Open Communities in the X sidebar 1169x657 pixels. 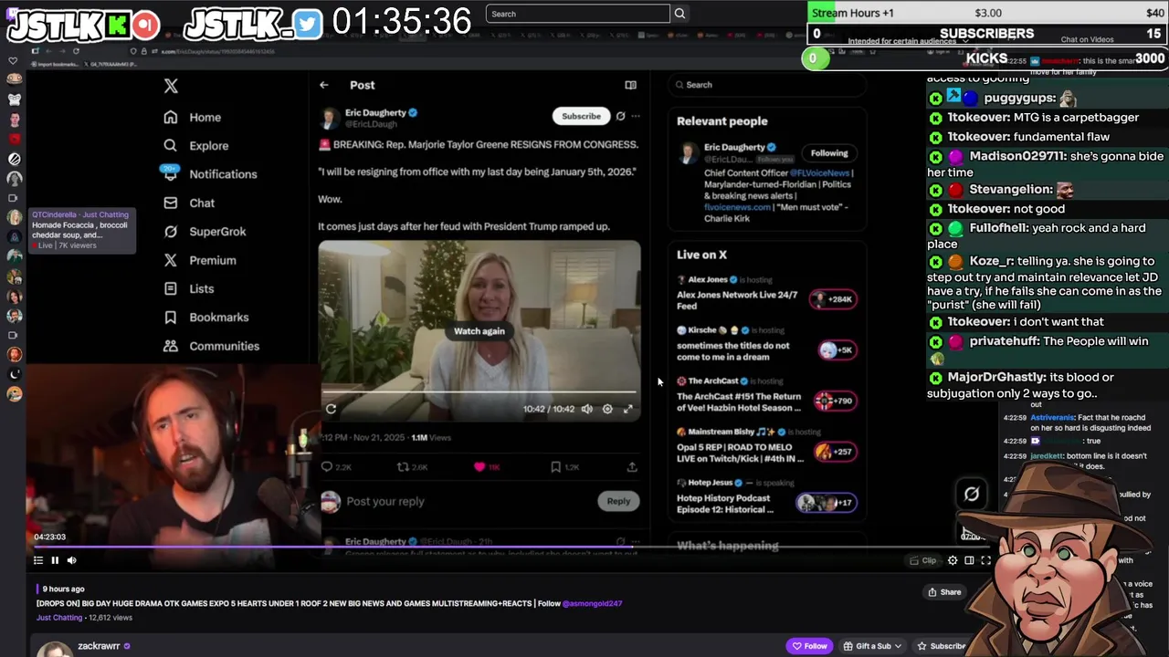click(x=211, y=346)
